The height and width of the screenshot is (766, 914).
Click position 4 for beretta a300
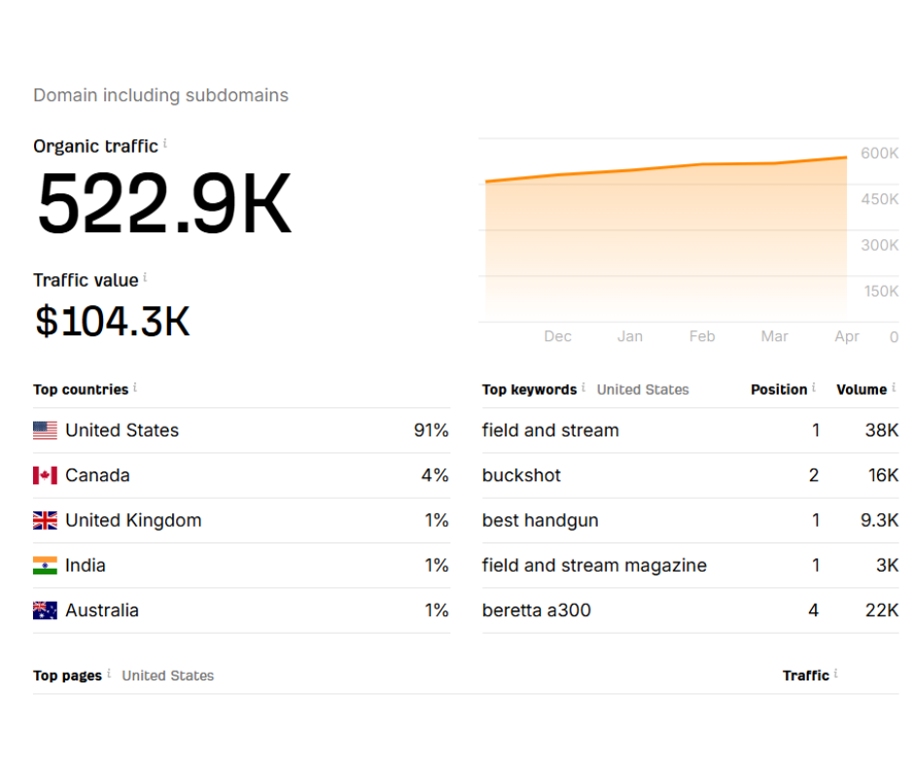pyautogui.click(x=814, y=610)
